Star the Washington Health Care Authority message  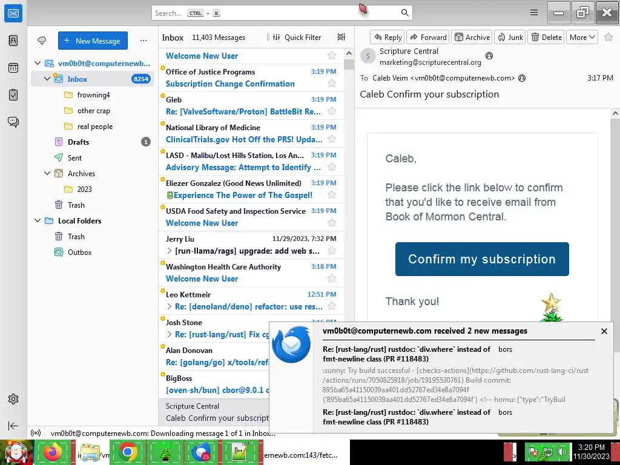tap(332, 279)
